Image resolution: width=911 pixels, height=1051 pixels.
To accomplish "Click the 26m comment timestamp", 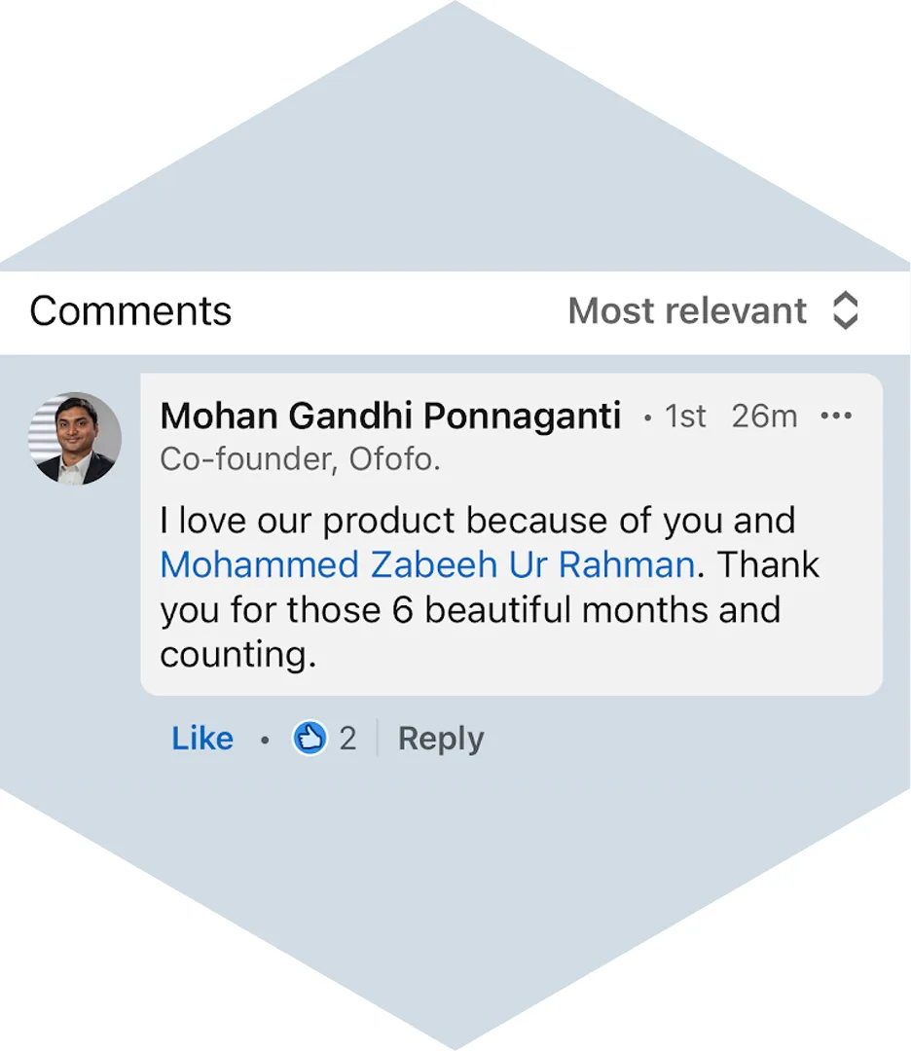I will pyautogui.click(x=764, y=417).
